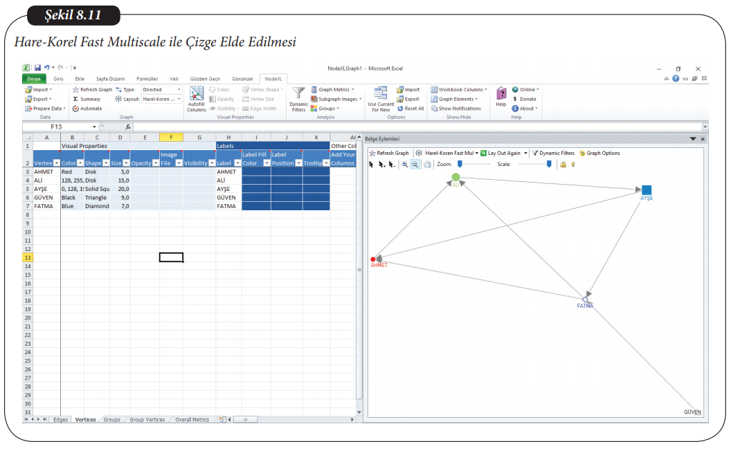Screen dimensions: 733x453
Task: Click the lock icon beside Scale slider
Action: pos(563,165)
